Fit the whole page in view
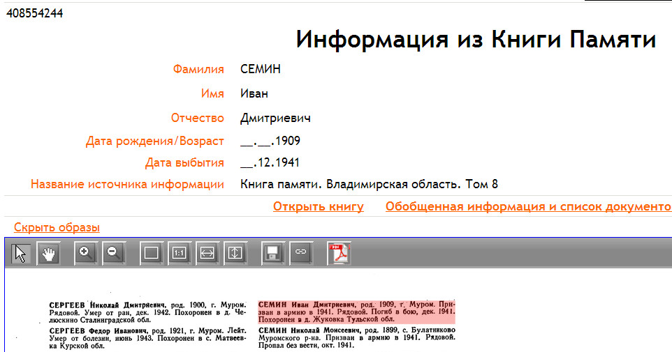This screenshot has width=672, height=352. point(151,253)
